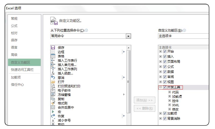The image size is (215, 129).
Task: Click the 打印预览和打印 icon
Action: pyautogui.click(x=53, y=86)
